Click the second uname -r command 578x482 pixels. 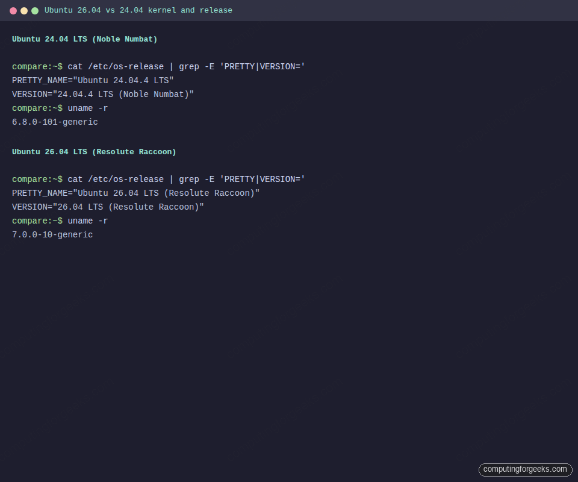pyautogui.click(x=87, y=221)
